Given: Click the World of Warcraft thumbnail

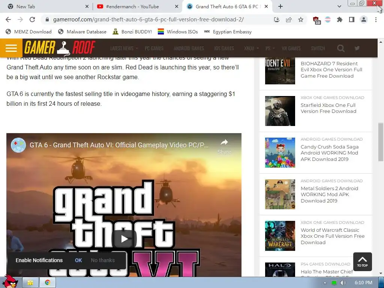Looking at the screenshot, I should click(x=280, y=236).
